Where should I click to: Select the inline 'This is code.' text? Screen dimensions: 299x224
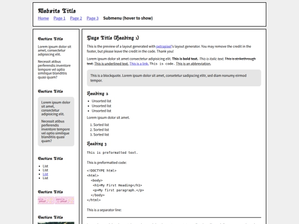[162, 64]
